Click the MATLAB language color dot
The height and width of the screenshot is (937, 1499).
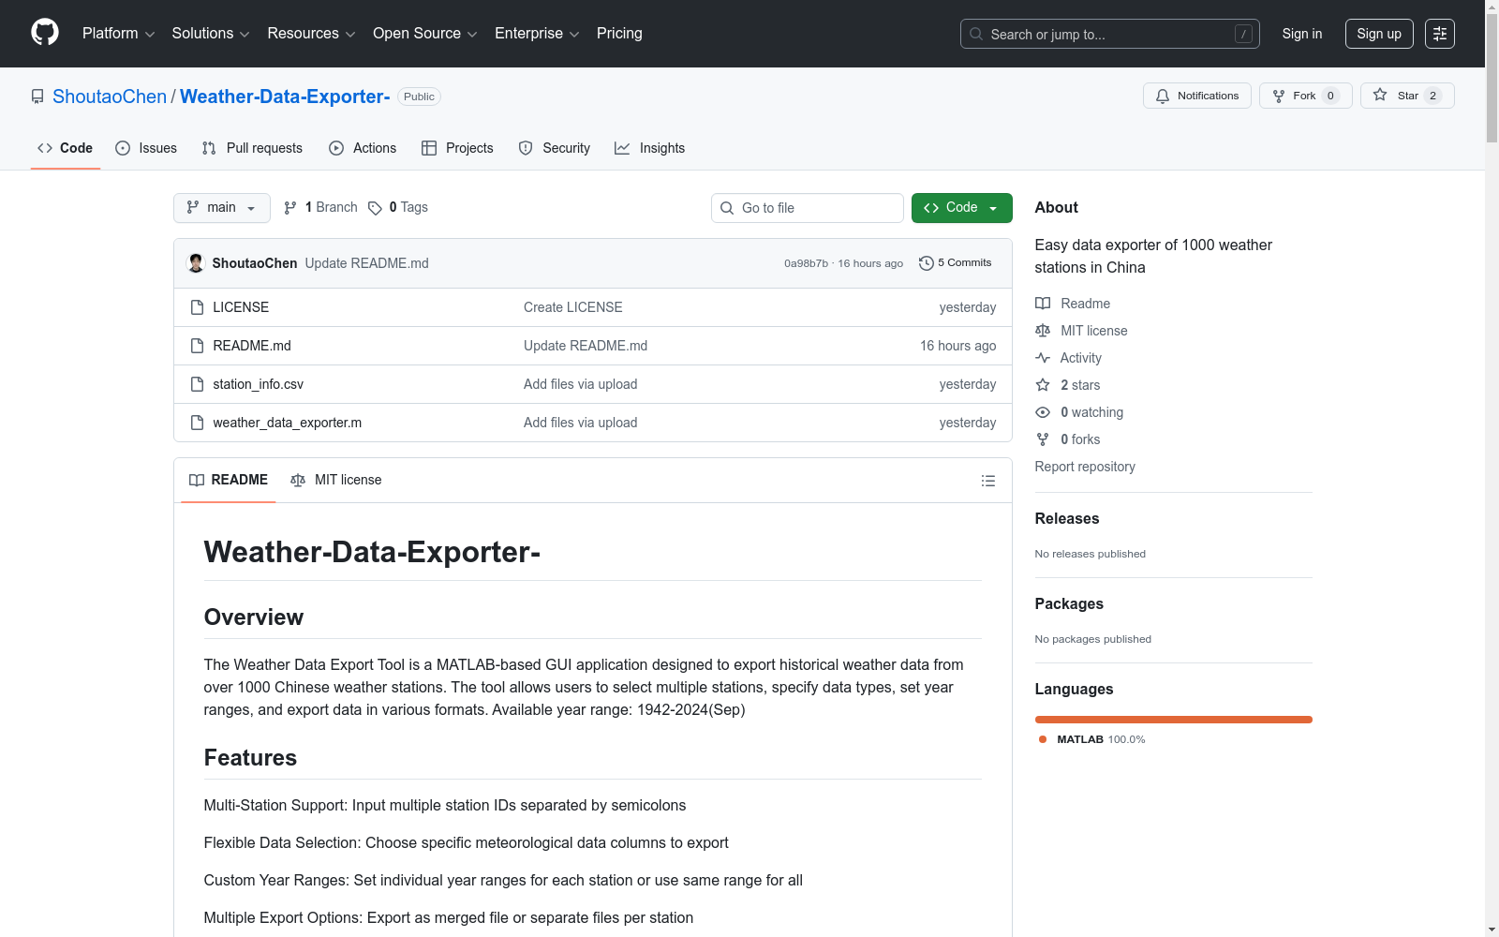click(x=1043, y=739)
